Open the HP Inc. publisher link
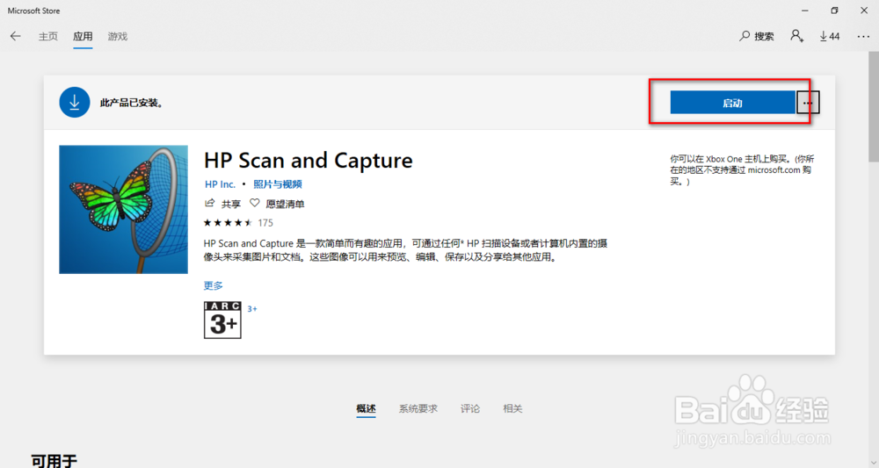This screenshot has width=879, height=468. 220,184
